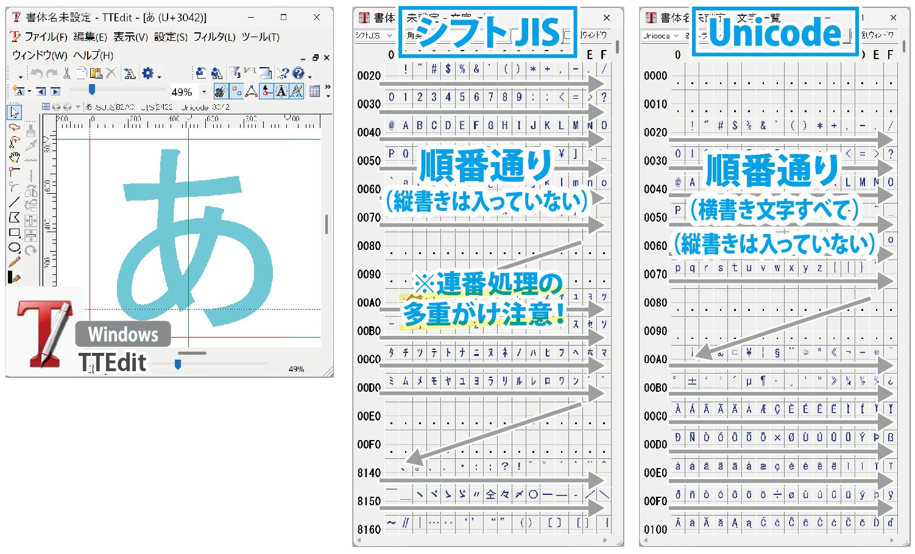Viewport: 915px width, 554px height.
Task: Expand the シフトJIS encoding dropdown
Action: pyautogui.click(x=389, y=35)
